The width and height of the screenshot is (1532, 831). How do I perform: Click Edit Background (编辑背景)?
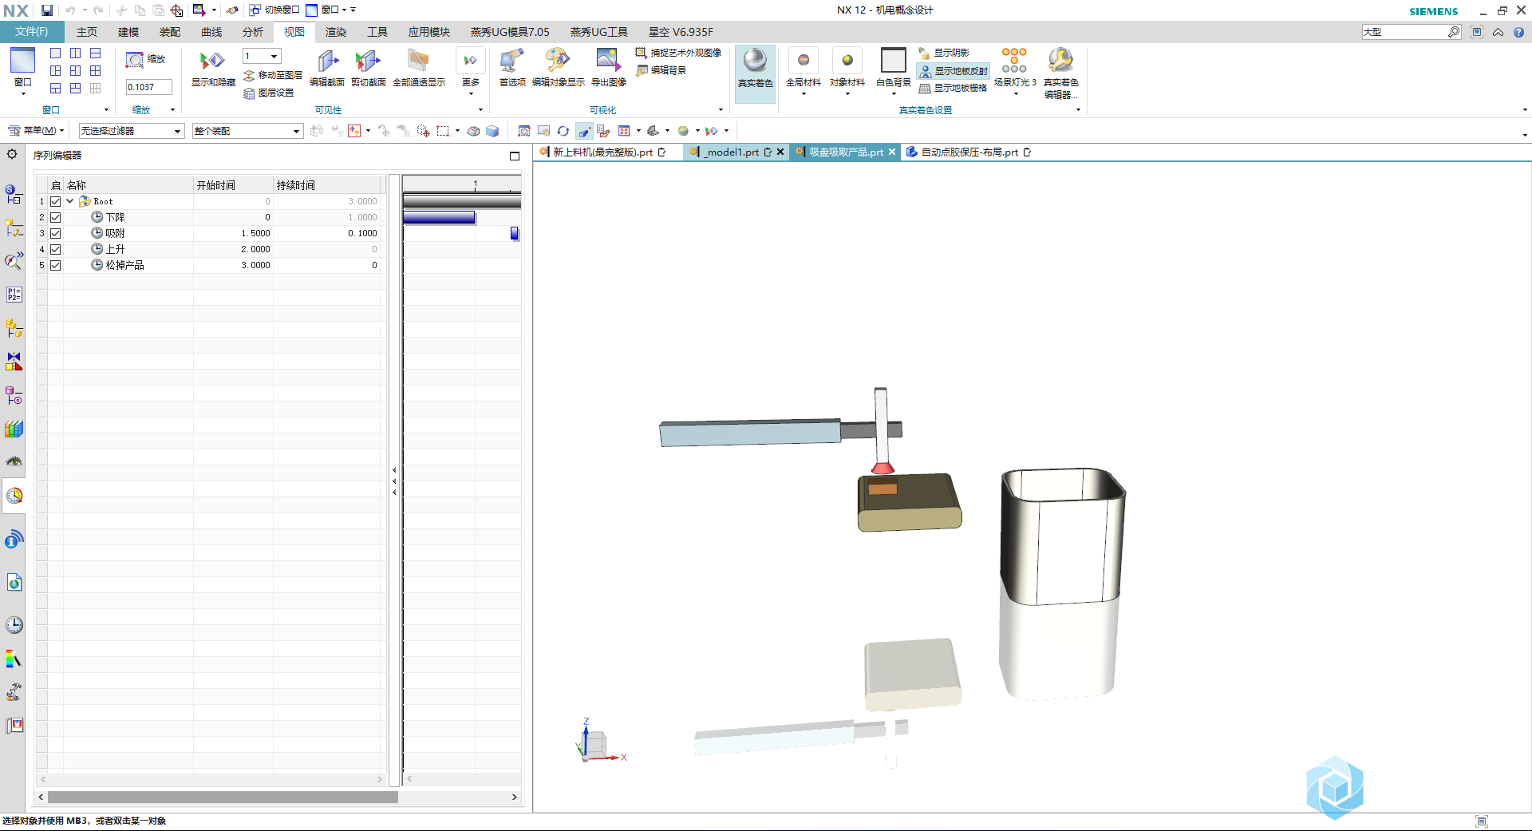pyautogui.click(x=661, y=70)
